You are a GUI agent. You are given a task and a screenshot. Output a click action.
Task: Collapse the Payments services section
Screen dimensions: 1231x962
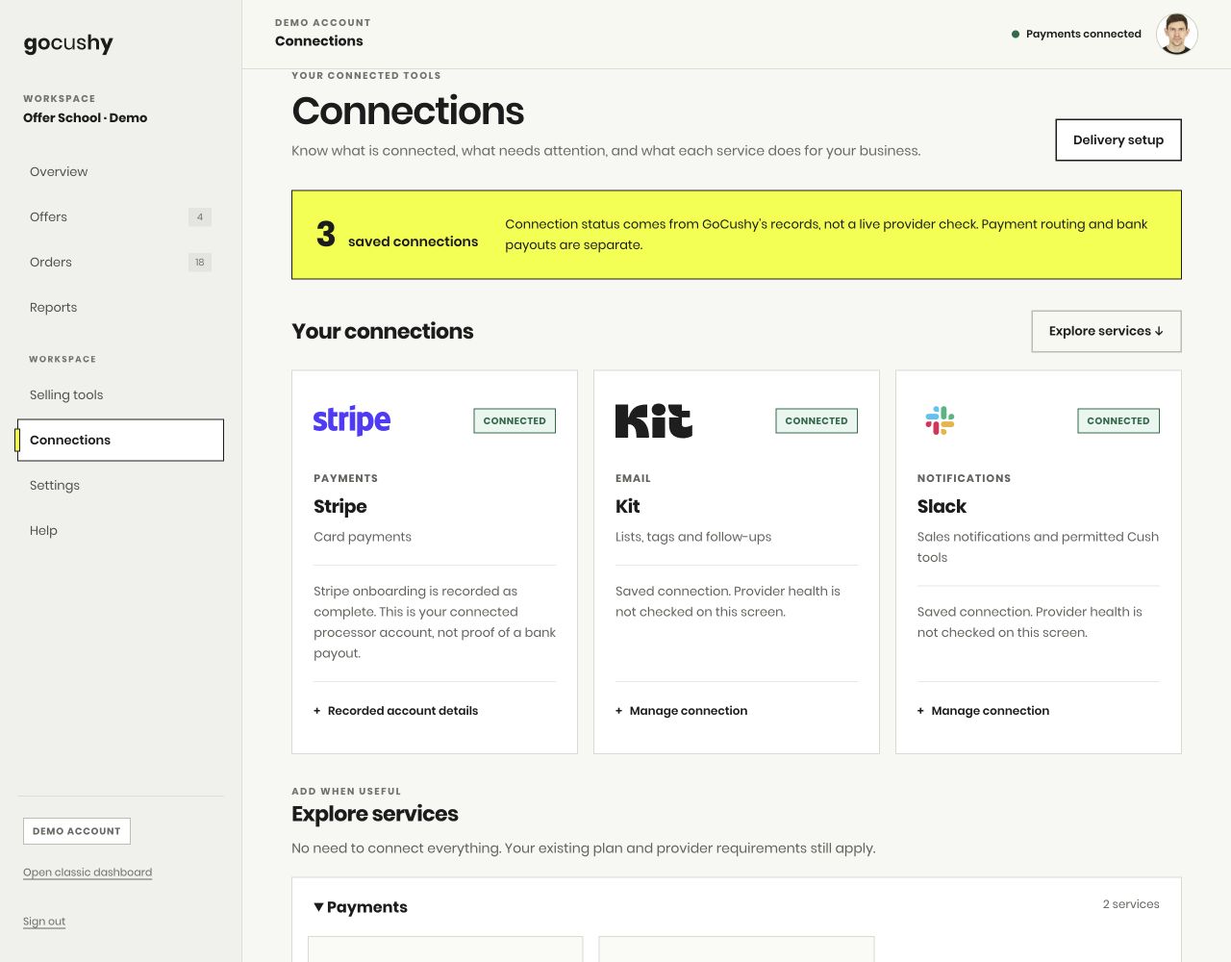pos(361,907)
